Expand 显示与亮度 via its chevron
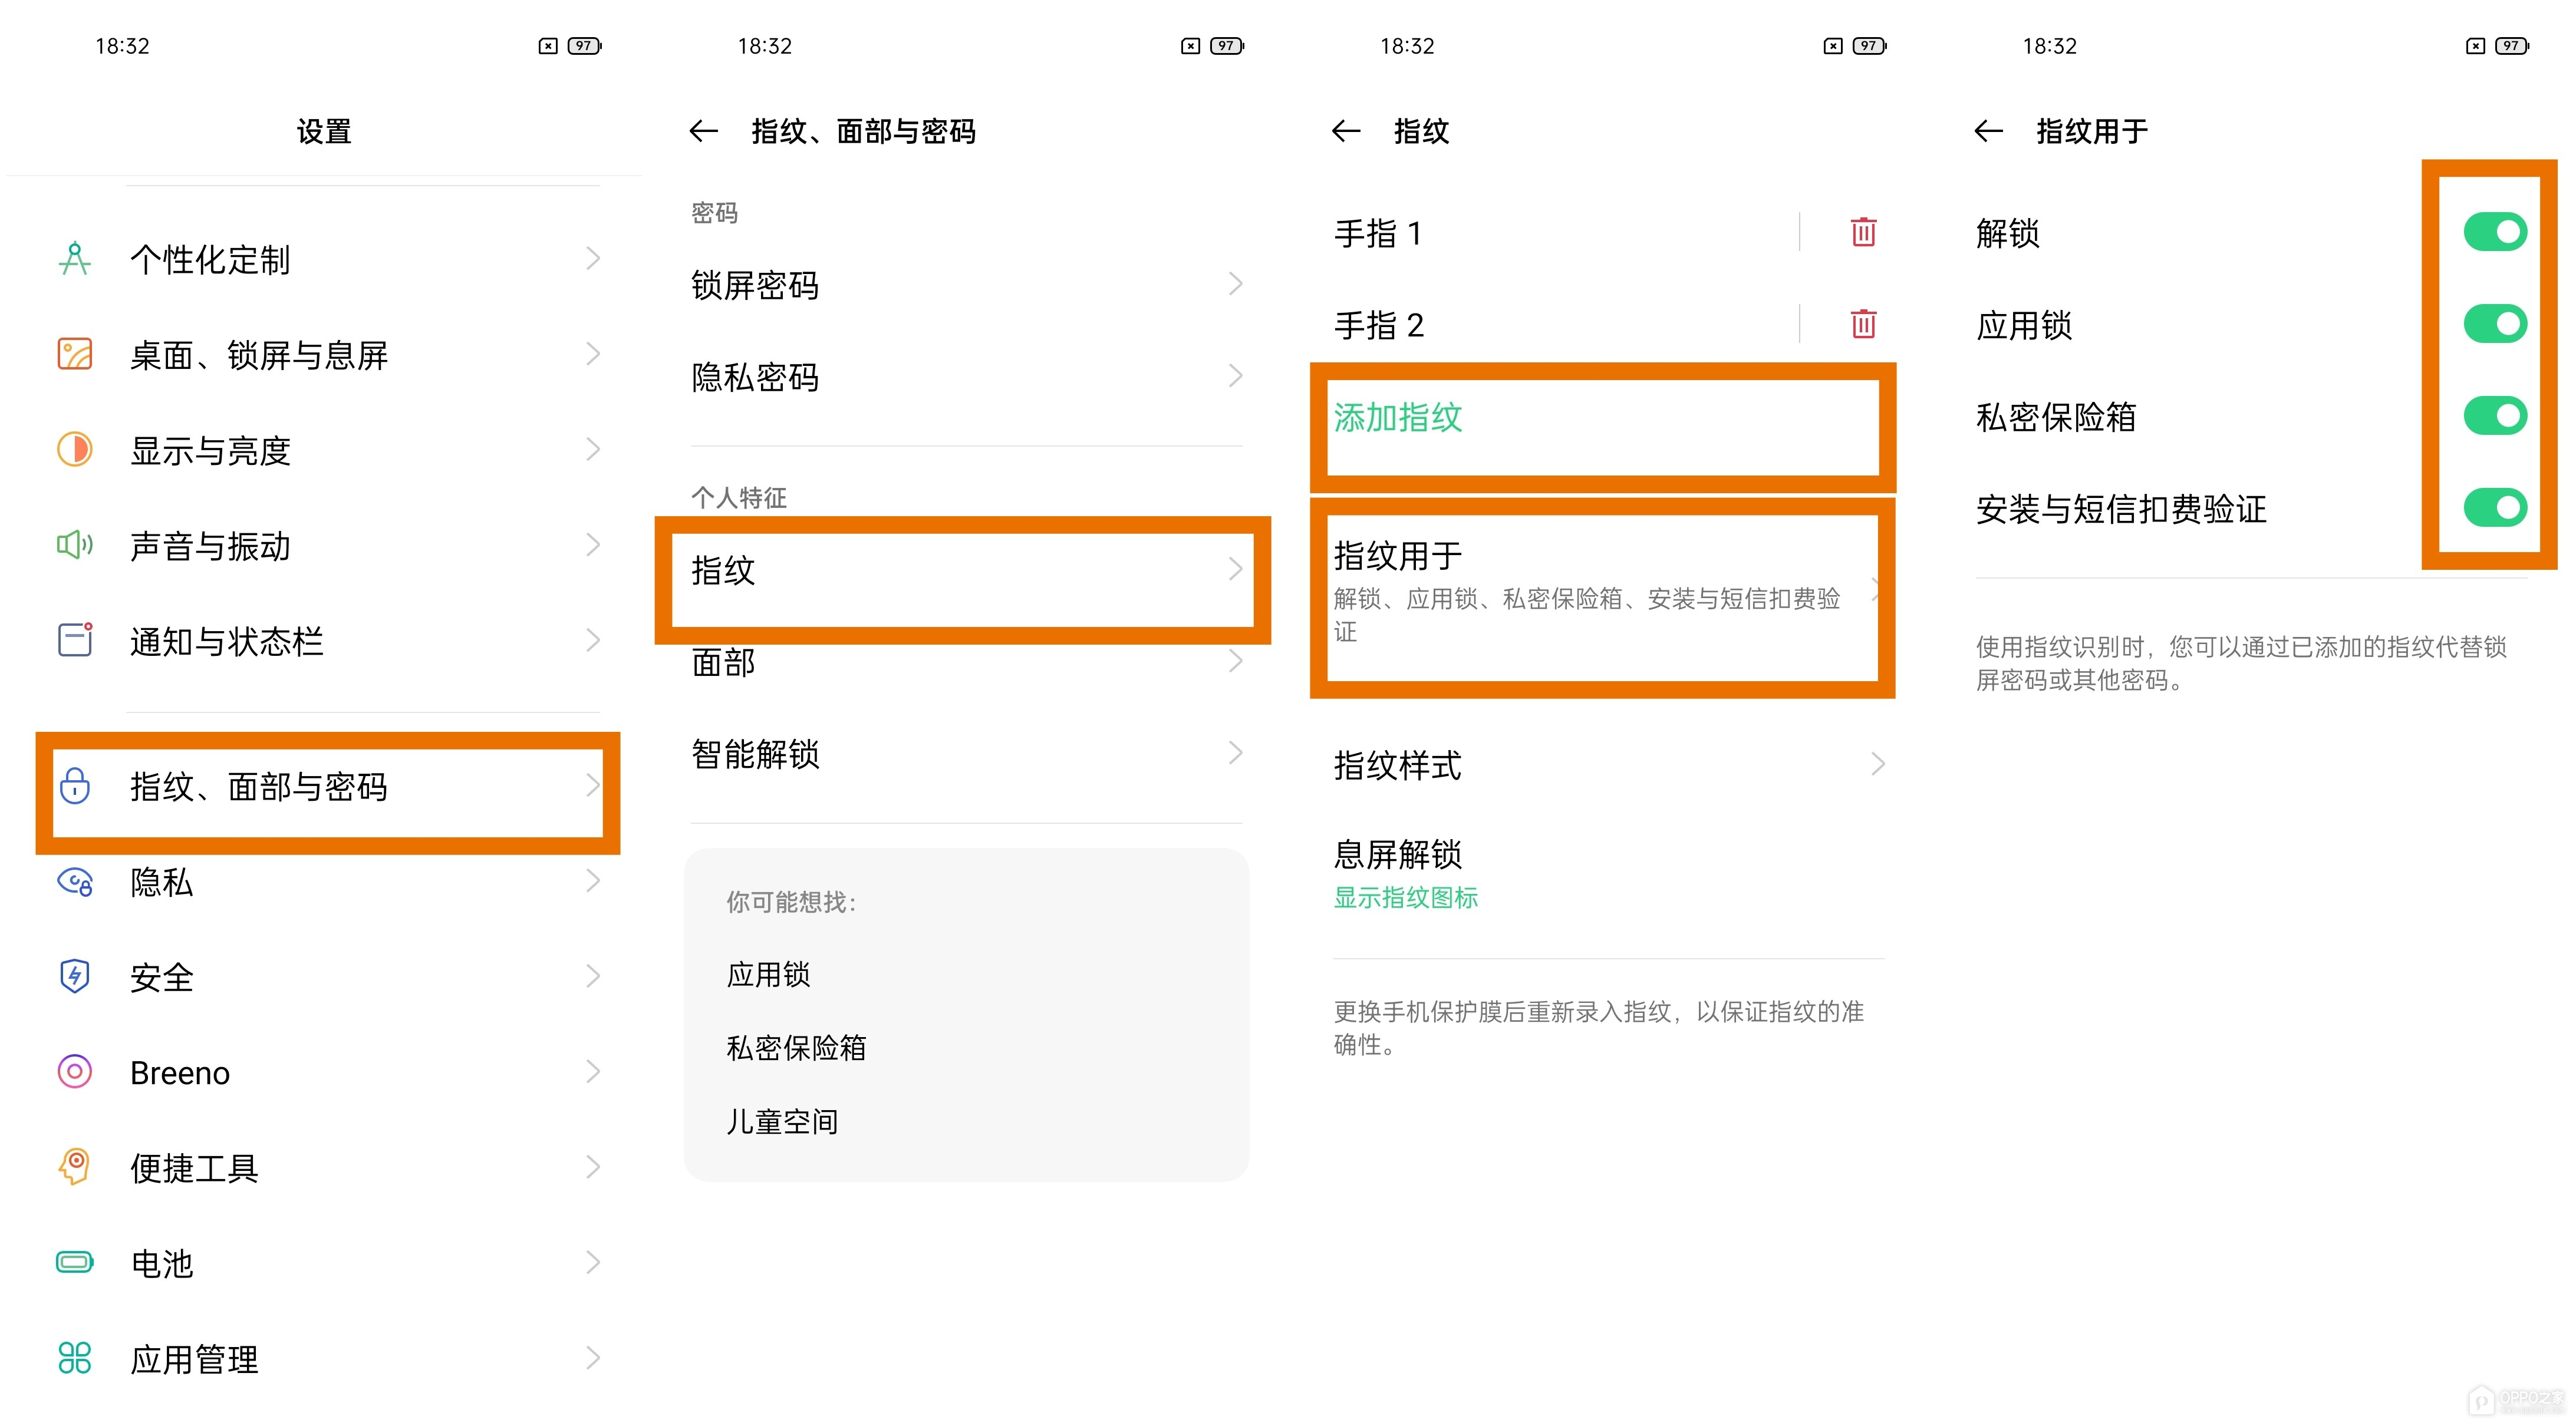 click(593, 450)
